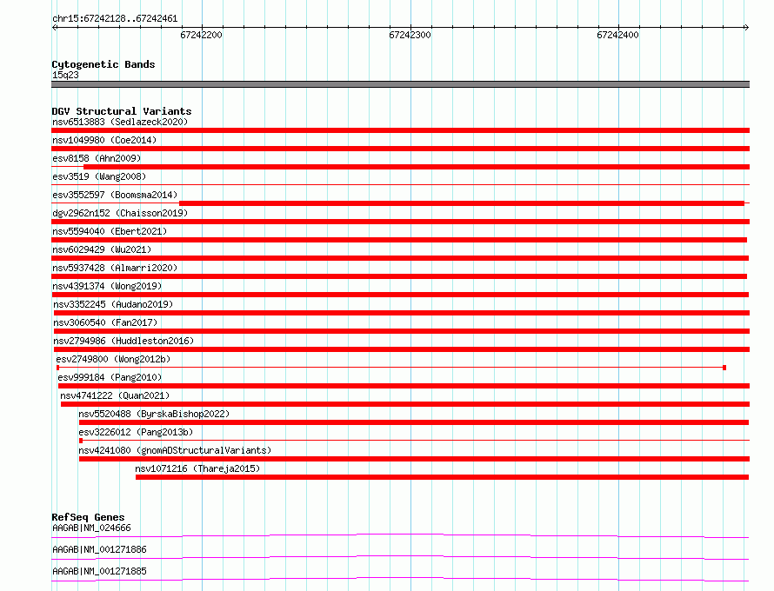
Task: Select nsv5594040 (Ebert2021) variant label
Action: (110, 231)
